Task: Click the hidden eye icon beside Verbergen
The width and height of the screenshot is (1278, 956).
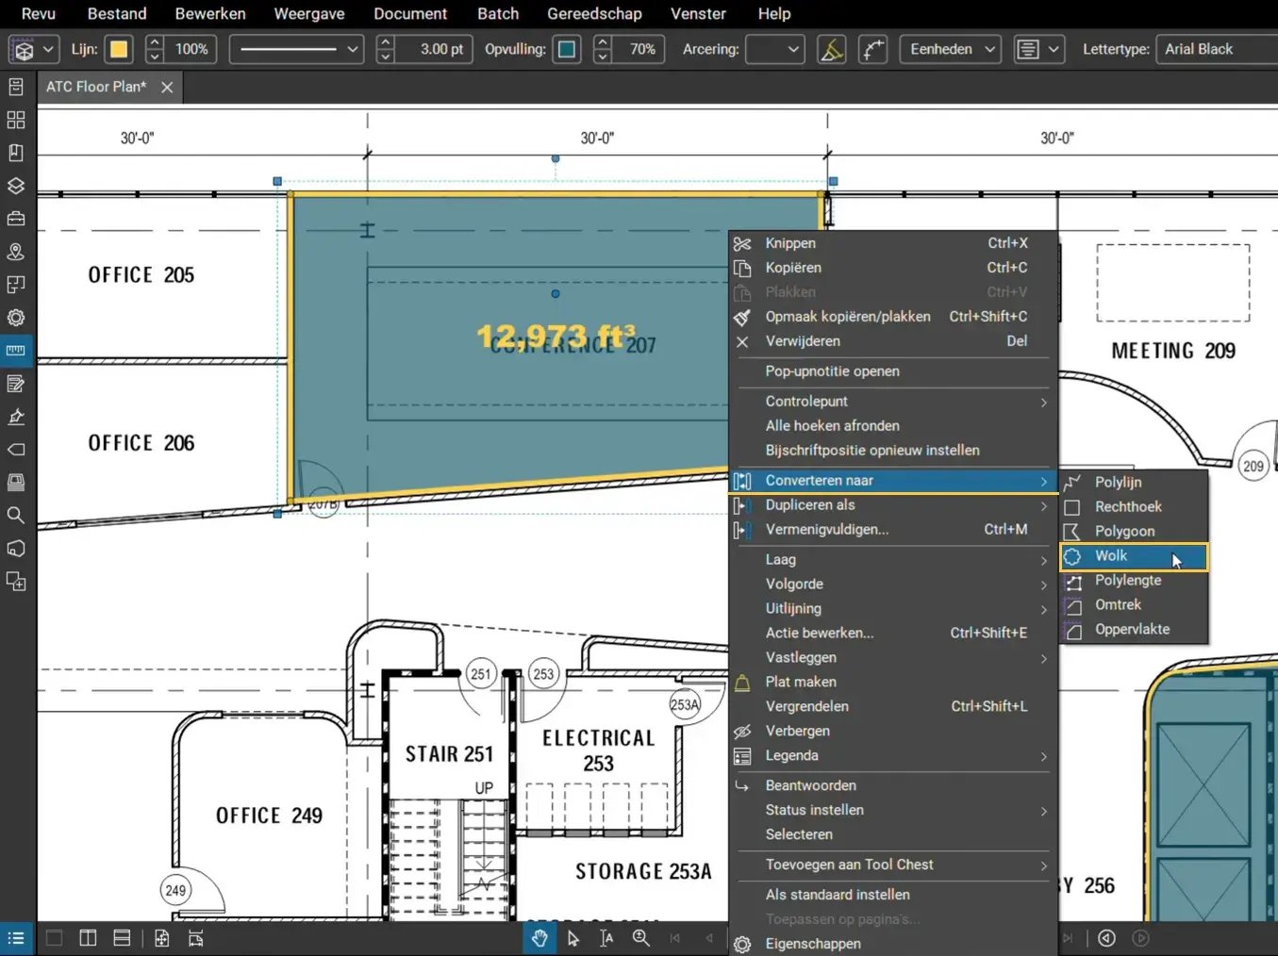Action: pyautogui.click(x=742, y=731)
